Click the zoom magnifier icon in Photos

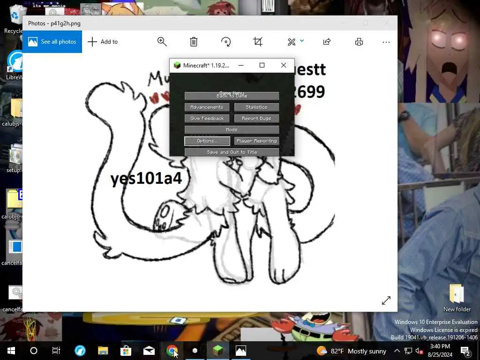pyautogui.click(x=162, y=42)
